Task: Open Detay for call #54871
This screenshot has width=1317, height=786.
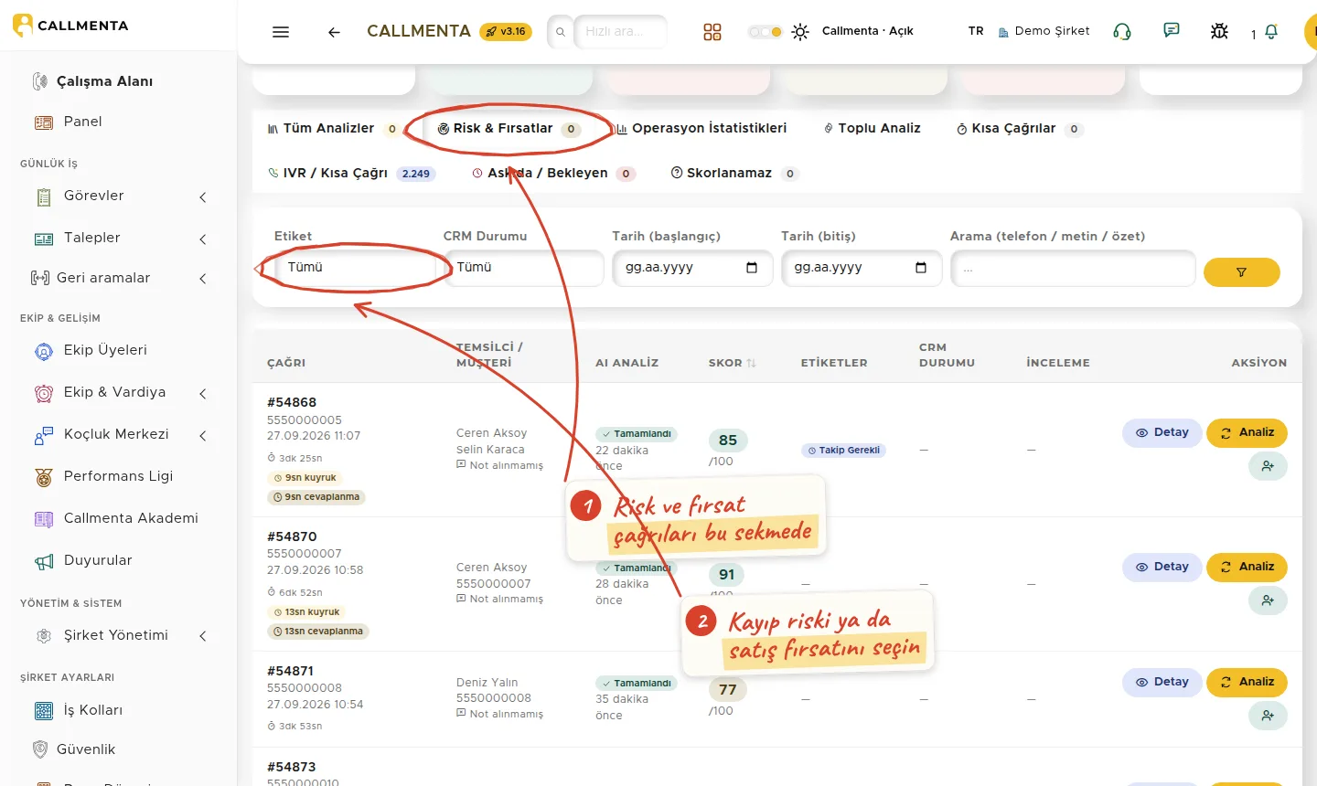Action: click(x=1162, y=682)
